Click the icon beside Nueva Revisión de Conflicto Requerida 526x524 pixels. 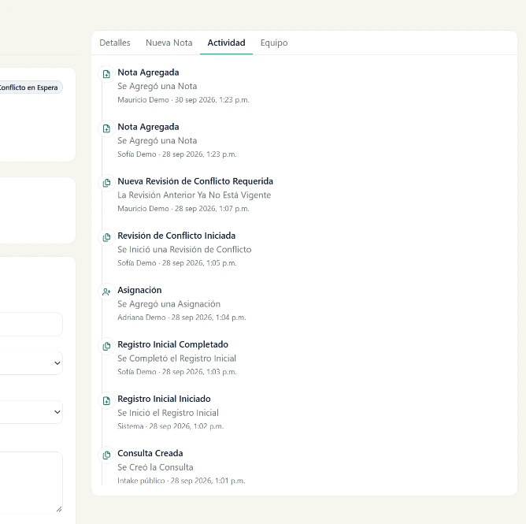point(106,183)
